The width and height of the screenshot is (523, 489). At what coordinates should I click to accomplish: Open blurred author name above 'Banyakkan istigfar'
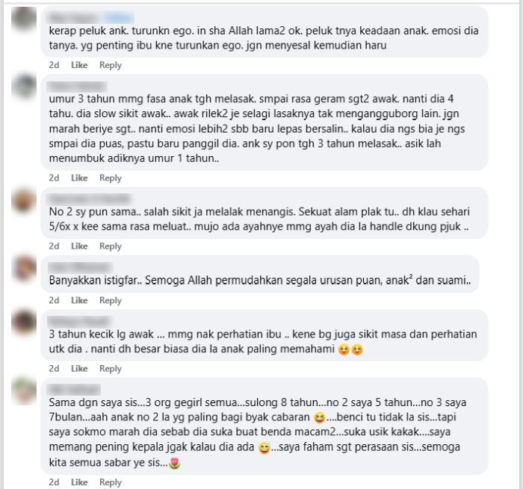pyautogui.click(x=80, y=267)
